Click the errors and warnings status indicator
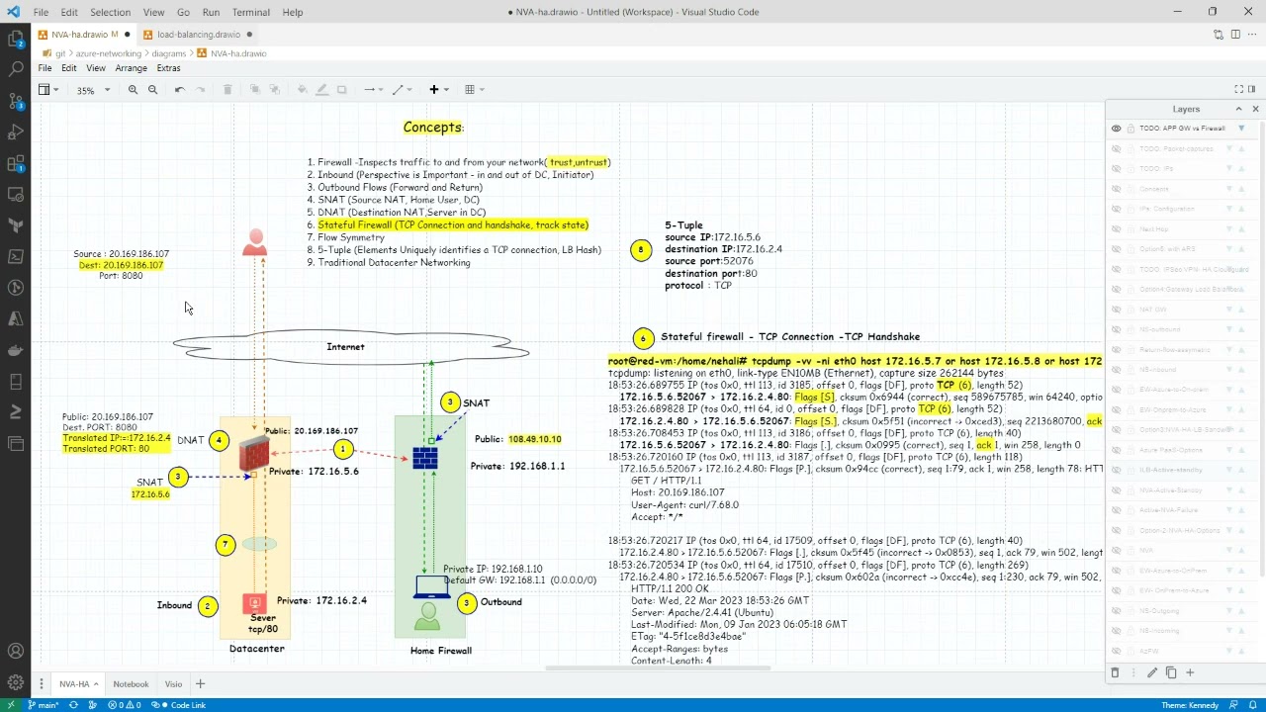This screenshot has width=1266, height=712. [x=124, y=705]
